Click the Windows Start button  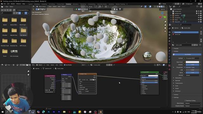(x=2, y=112)
